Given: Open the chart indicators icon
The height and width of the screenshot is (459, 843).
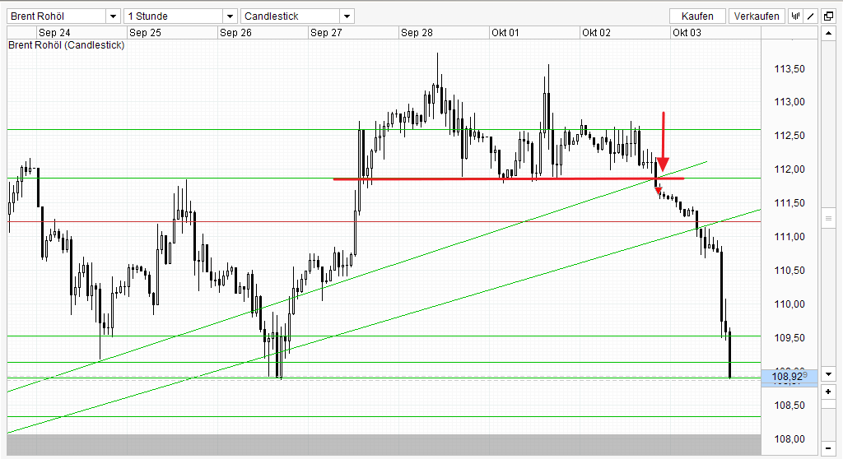Looking at the screenshot, I should (x=795, y=16).
